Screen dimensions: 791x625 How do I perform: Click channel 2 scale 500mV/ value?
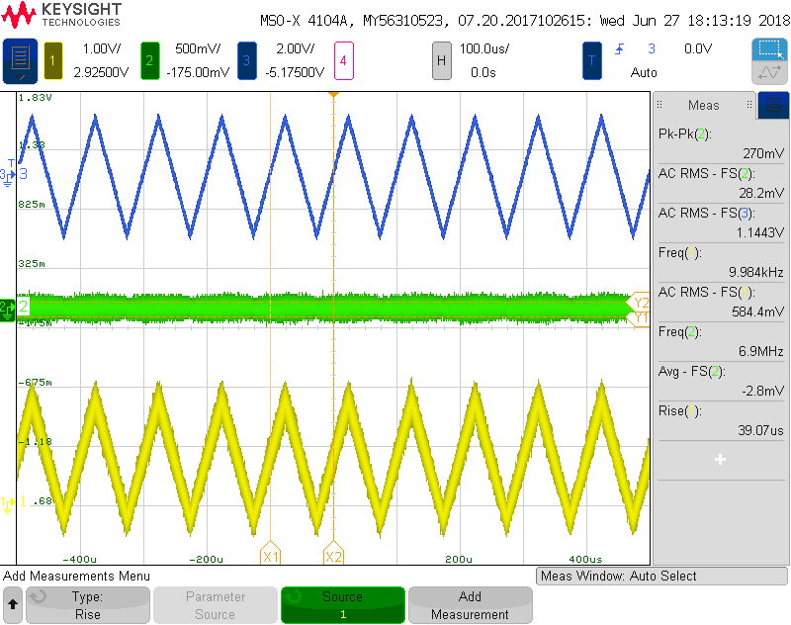pyautogui.click(x=198, y=48)
